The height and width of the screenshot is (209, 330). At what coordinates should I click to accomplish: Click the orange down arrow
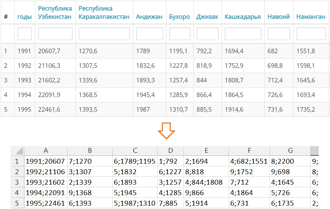coord(166,131)
